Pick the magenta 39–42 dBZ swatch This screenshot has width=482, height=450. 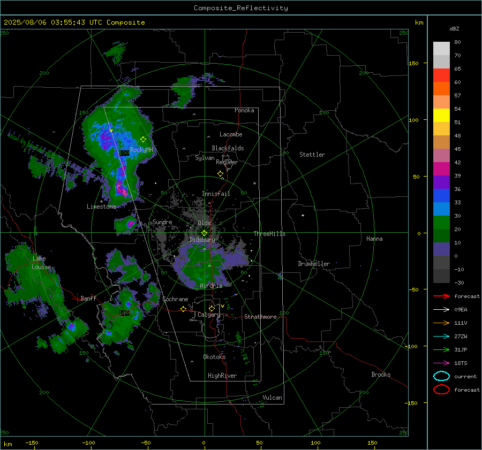point(441,169)
